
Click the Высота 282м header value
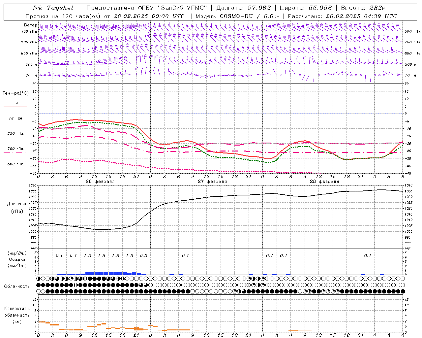pos(363,8)
